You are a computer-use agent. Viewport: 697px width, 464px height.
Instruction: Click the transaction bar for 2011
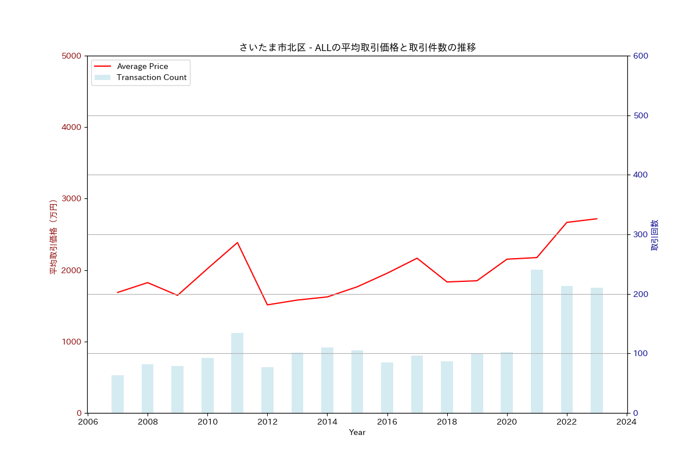click(x=237, y=373)
